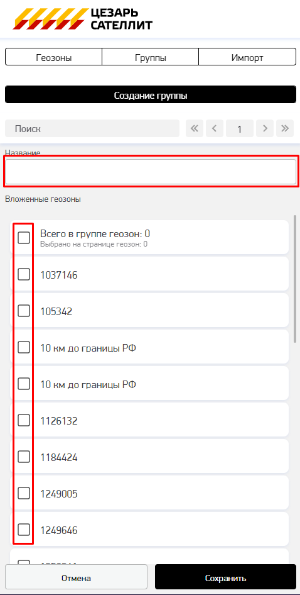Click the Поиск search field
This screenshot has width=300, height=595.
(92, 129)
